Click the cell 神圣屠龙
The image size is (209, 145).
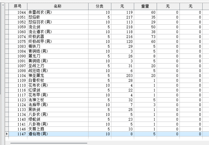tap(58, 76)
